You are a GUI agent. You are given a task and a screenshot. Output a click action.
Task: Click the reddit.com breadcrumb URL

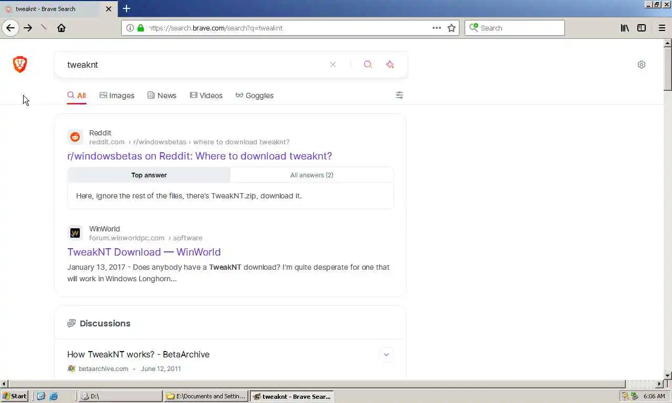coord(107,142)
